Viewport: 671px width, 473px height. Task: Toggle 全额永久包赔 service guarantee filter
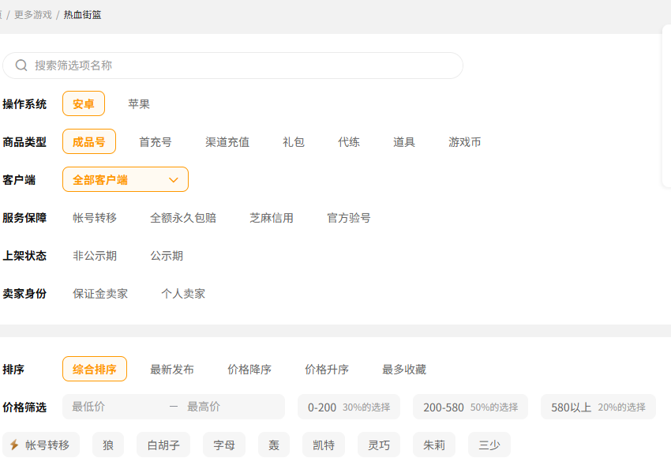183,218
